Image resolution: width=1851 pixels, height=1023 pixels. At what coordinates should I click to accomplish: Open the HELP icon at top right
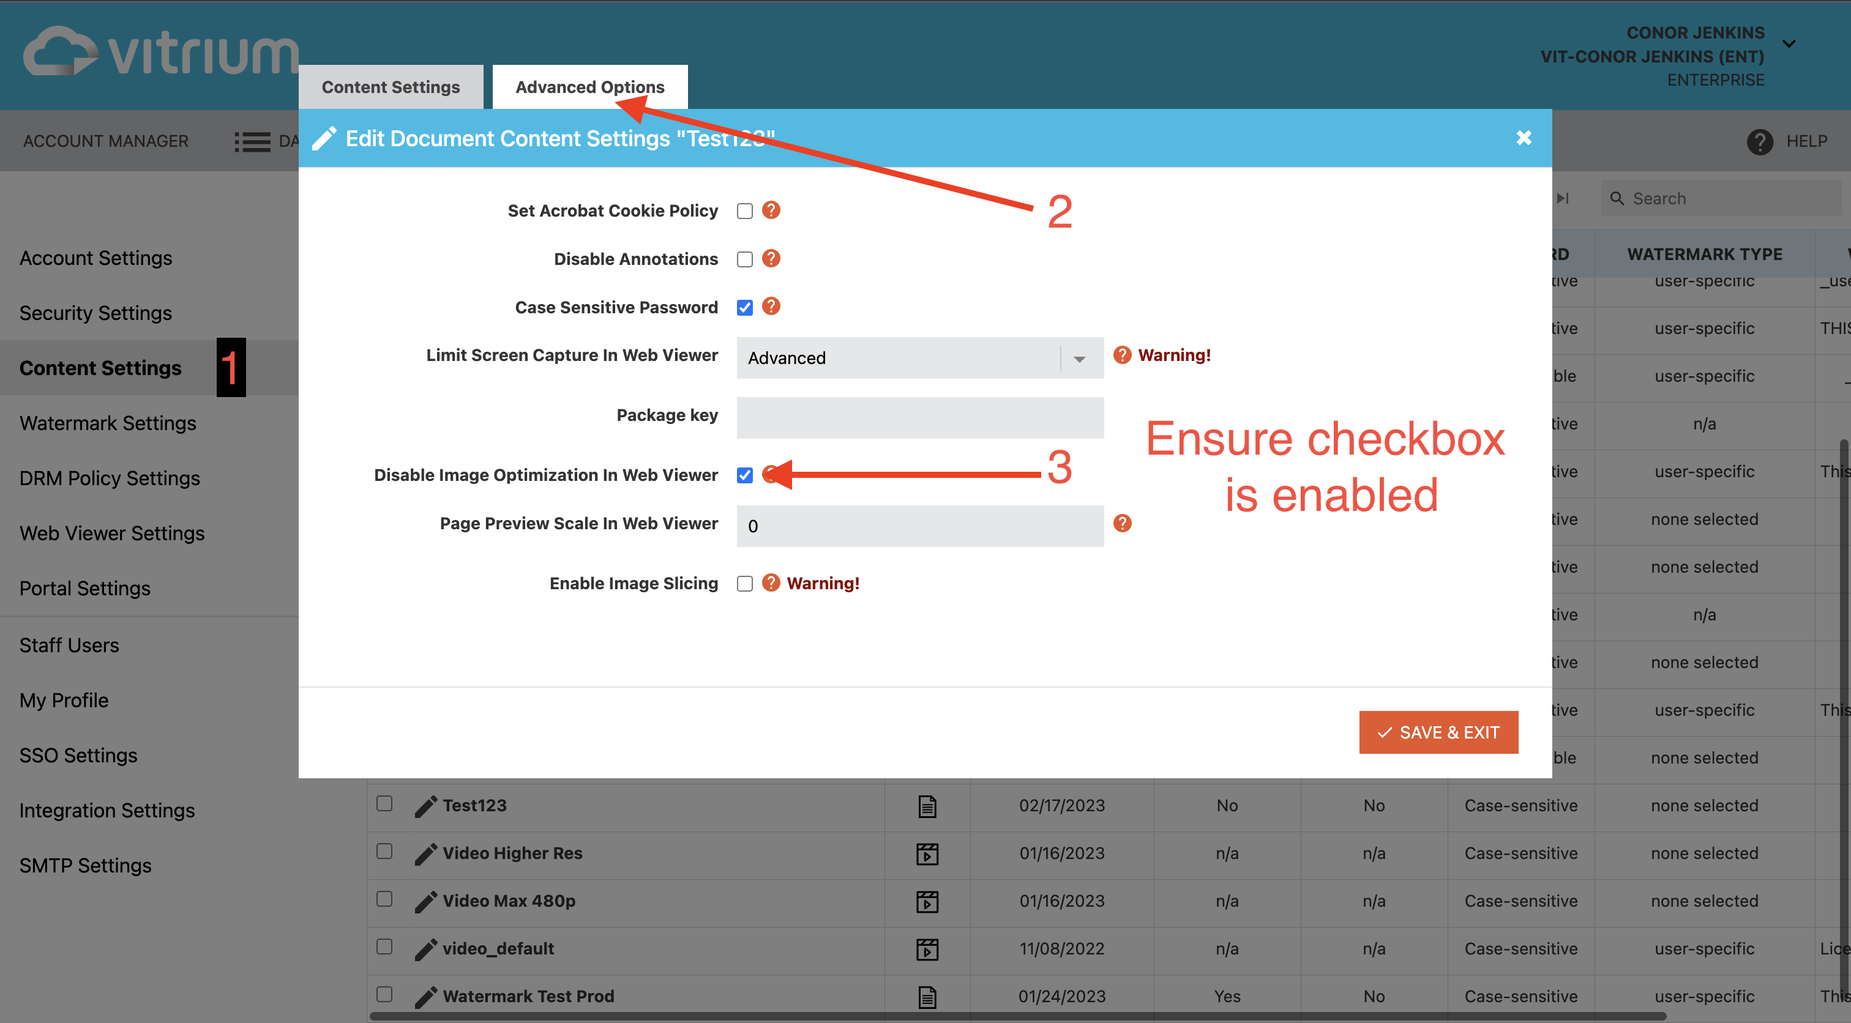coord(1760,141)
